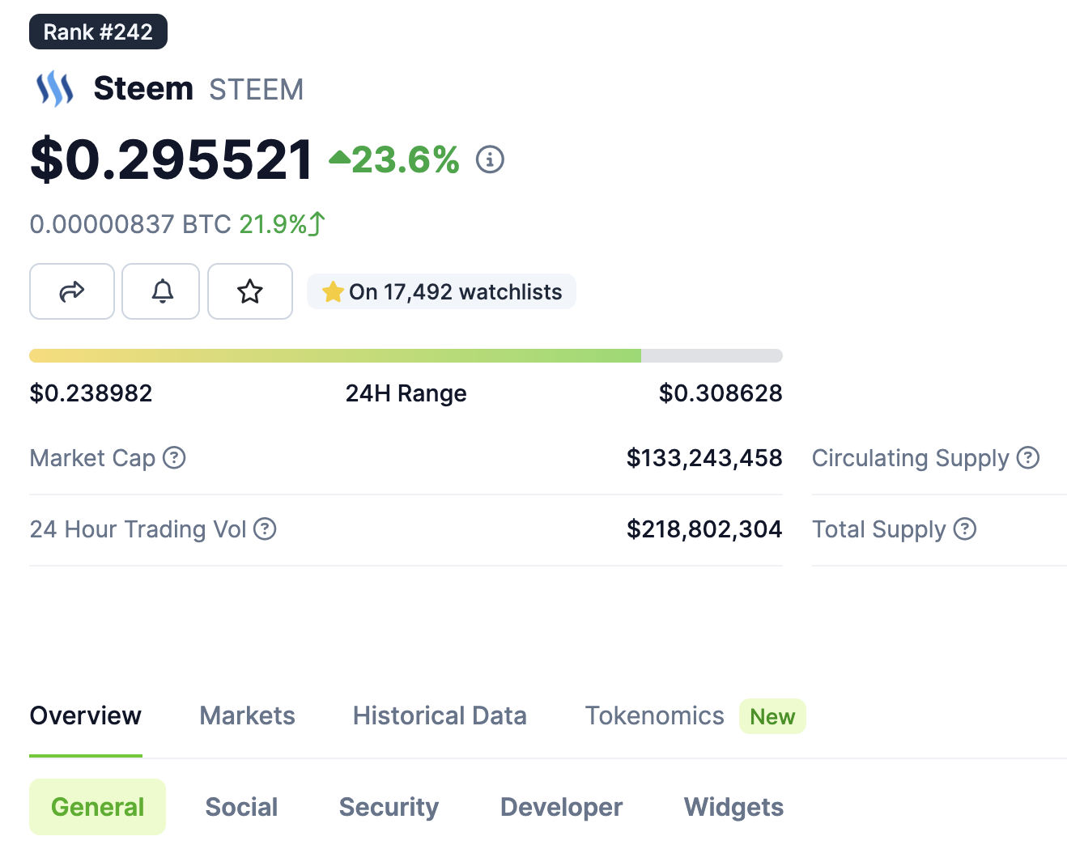Click the 21.9% BTC change text

click(273, 224)
